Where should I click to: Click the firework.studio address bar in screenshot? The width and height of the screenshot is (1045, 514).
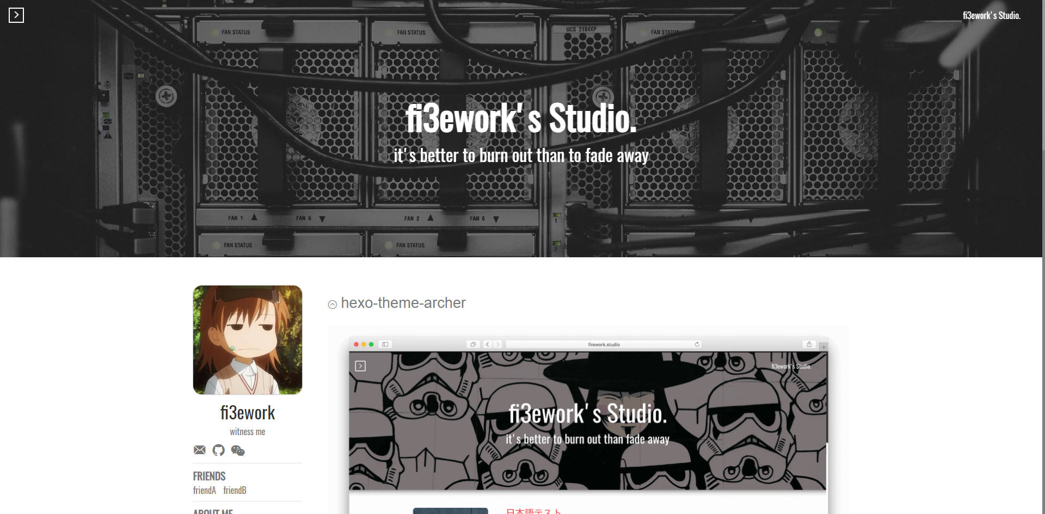603,344
